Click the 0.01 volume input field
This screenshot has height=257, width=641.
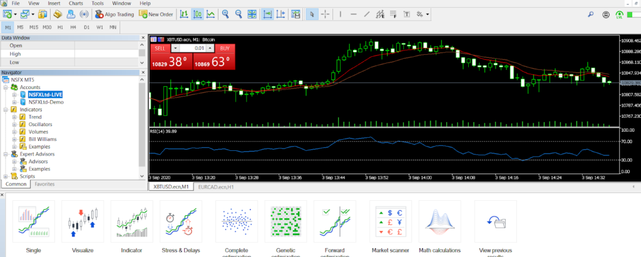click(193, 48)
